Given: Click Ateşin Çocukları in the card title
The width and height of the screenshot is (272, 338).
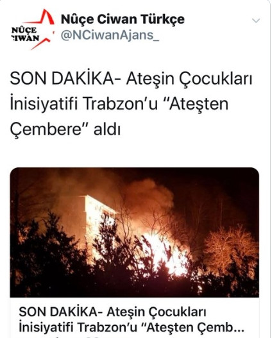Looking at the screenshot, I should [x=157, y=312].
